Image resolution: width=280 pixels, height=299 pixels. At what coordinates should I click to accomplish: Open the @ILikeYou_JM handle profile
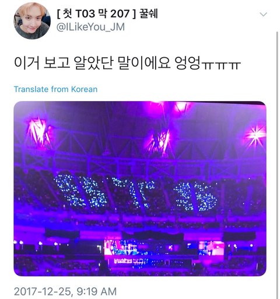point(90,27)
